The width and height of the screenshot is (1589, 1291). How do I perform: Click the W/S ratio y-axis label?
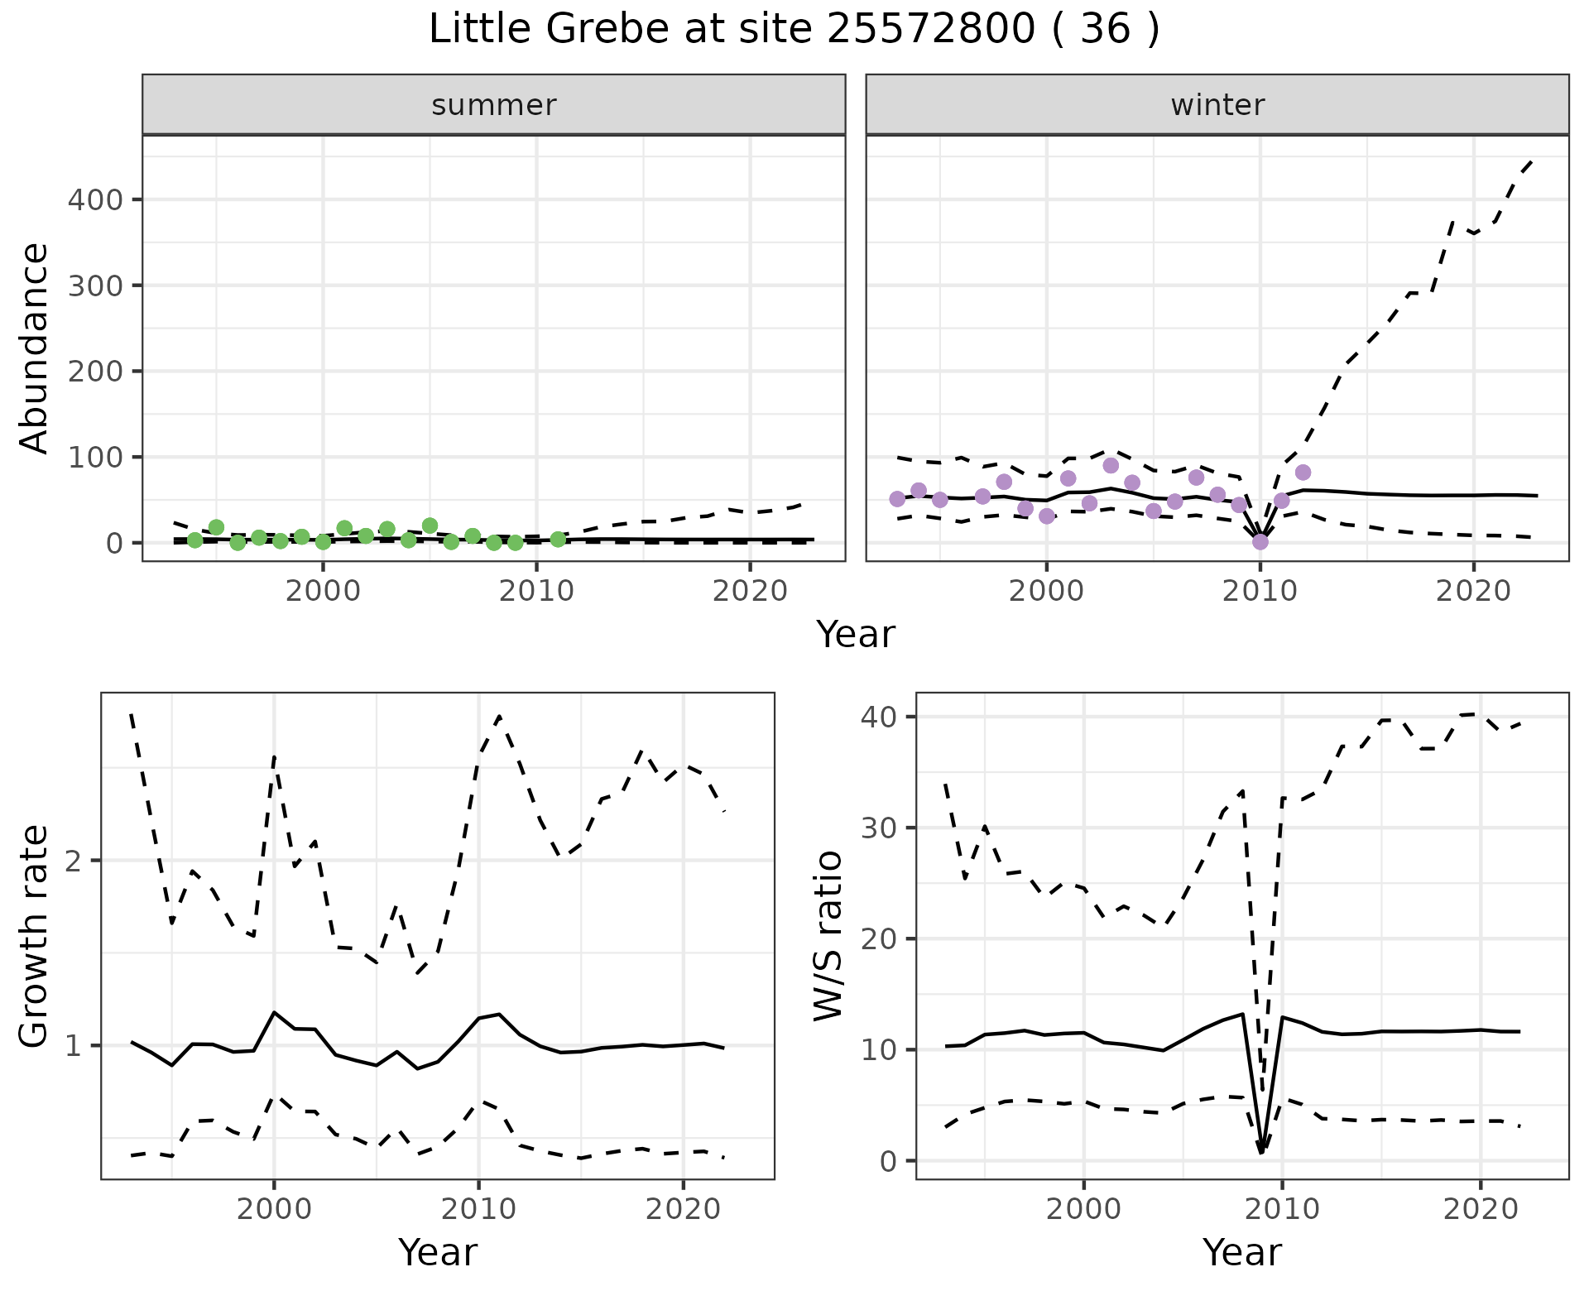point(828,935)
